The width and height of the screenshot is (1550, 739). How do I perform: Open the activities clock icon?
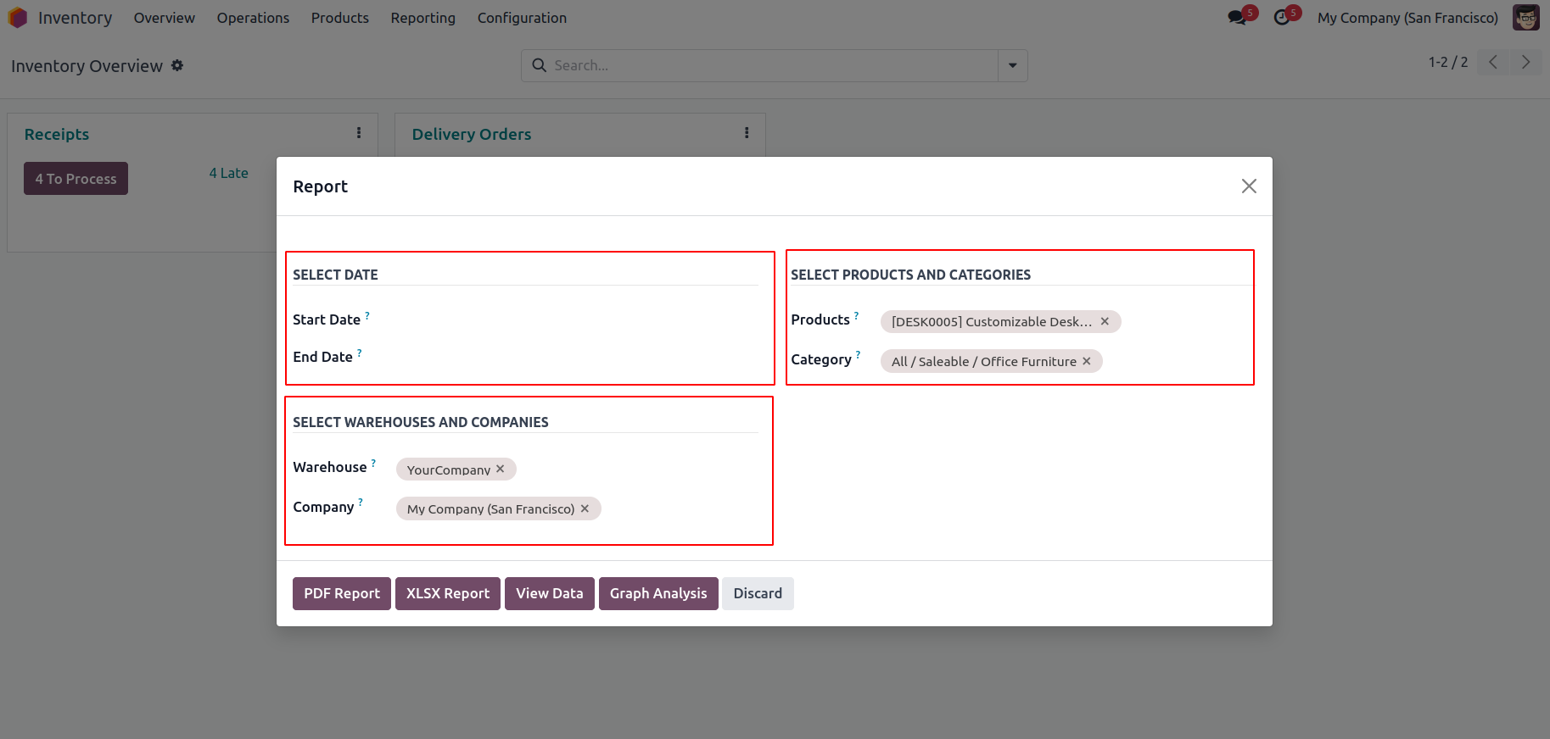(1282, 18)
